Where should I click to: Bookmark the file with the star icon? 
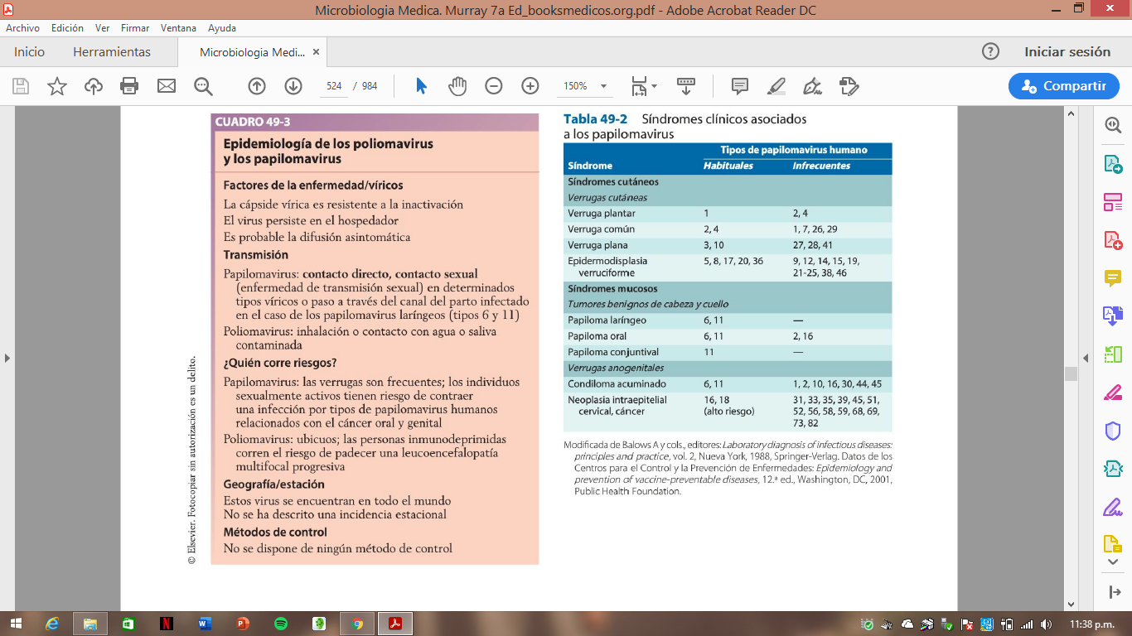click(x=57, y=86)
